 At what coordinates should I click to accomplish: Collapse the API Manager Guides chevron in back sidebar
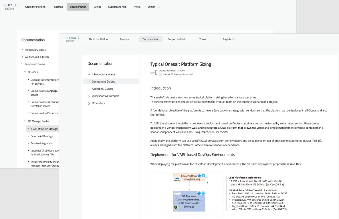click(x=25, y=121)
